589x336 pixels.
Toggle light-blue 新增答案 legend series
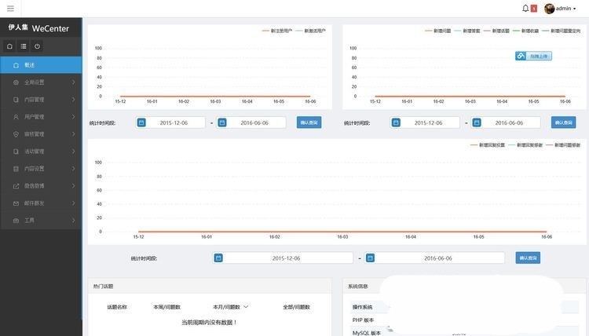(467, 31)
